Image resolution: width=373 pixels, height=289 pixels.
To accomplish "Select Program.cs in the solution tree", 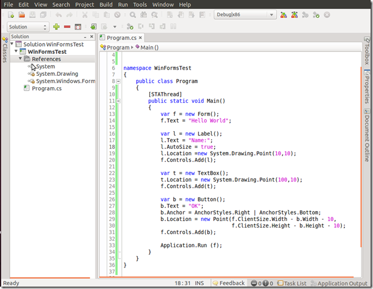I will pos(46,88).
